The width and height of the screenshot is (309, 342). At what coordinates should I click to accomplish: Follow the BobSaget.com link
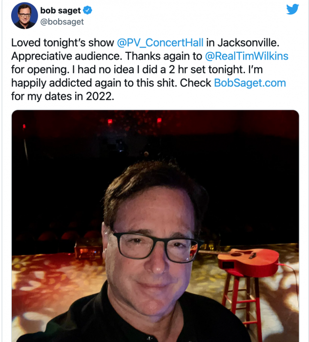(249, 83)
